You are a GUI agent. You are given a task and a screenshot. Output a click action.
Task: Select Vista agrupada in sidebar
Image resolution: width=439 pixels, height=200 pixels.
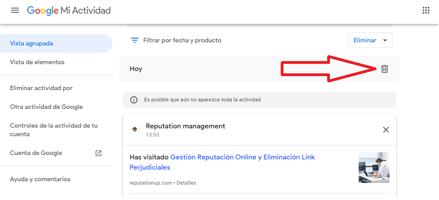click(x=56, y=43)
